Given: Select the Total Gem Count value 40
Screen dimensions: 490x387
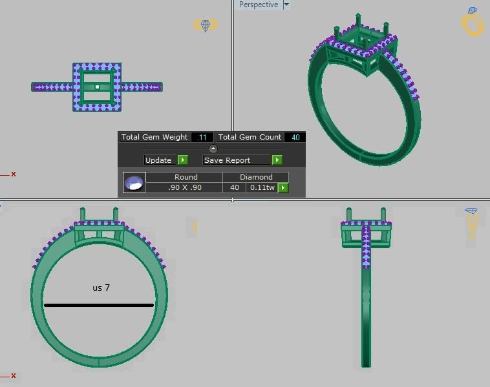Looking at the screenshot, I should (295, 137).
